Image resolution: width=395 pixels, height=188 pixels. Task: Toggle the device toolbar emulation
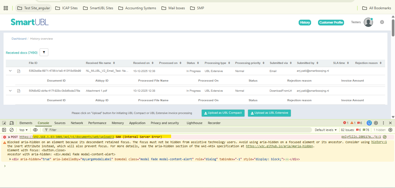pyautogui.click(x=12, y=123)
